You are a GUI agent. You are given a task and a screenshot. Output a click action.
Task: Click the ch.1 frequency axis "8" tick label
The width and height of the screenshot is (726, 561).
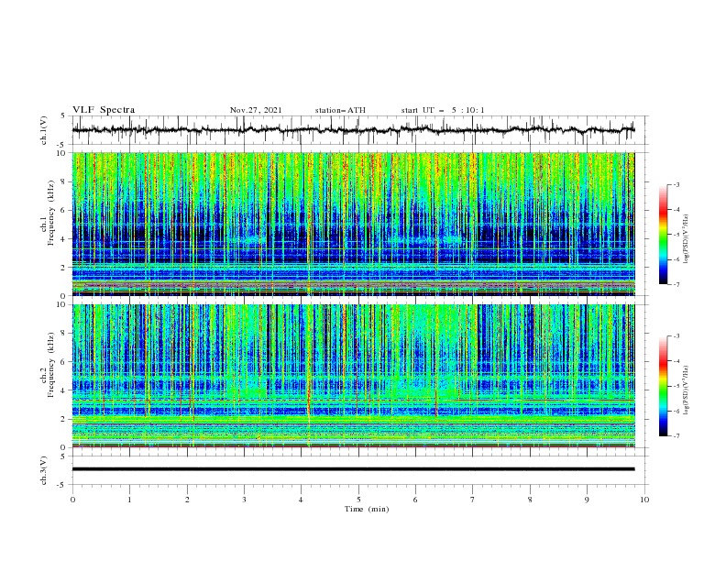pyautogui.click(x=65, y=181)
